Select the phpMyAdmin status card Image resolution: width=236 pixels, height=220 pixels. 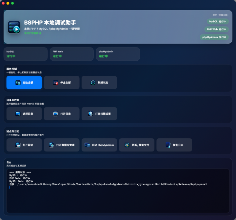pyautogui.click(x=118, y=54)
